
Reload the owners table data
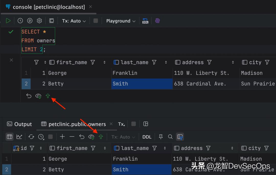(x=31, y=137)
